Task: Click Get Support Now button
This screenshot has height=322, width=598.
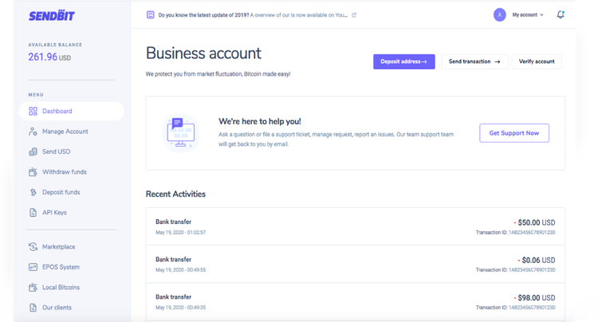Action: [x=514, y=133]
